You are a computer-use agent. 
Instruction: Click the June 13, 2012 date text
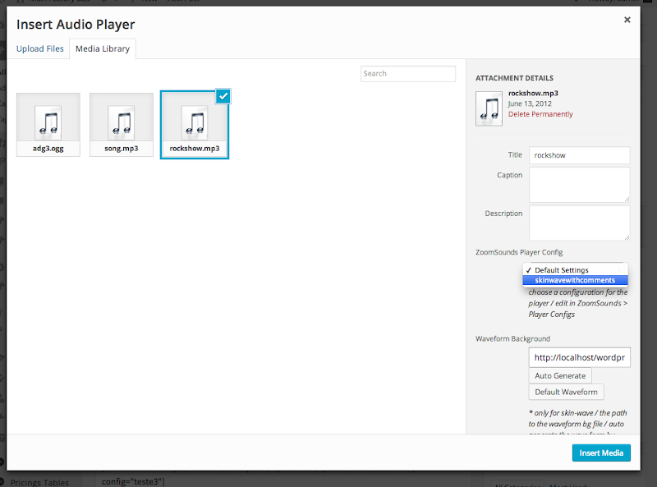click(530, 103)
